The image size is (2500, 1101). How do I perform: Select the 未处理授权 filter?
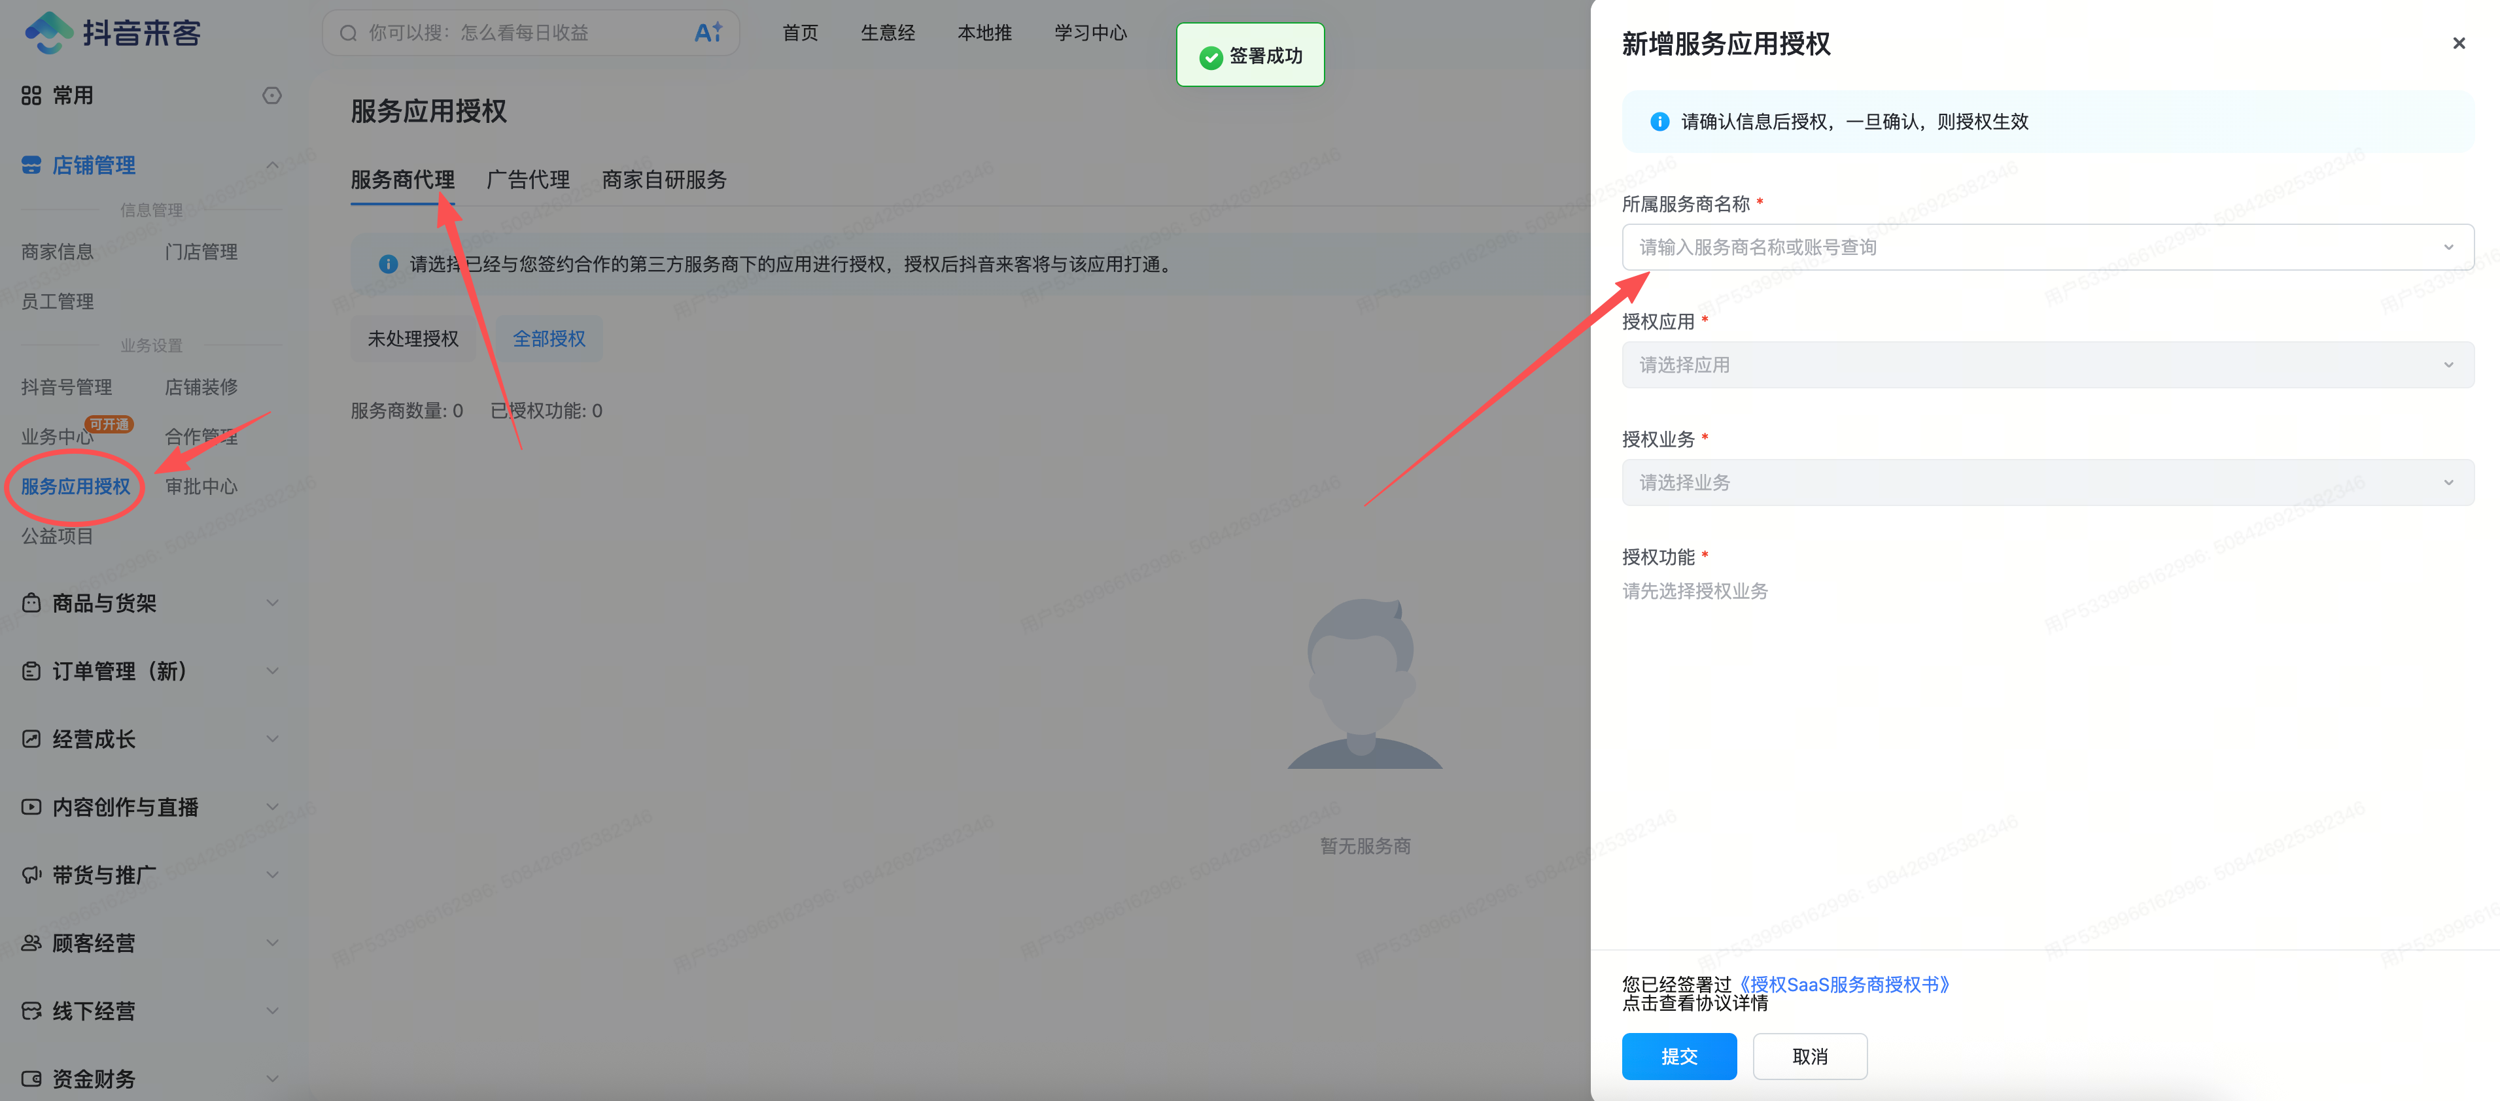[x=413, y=339]
